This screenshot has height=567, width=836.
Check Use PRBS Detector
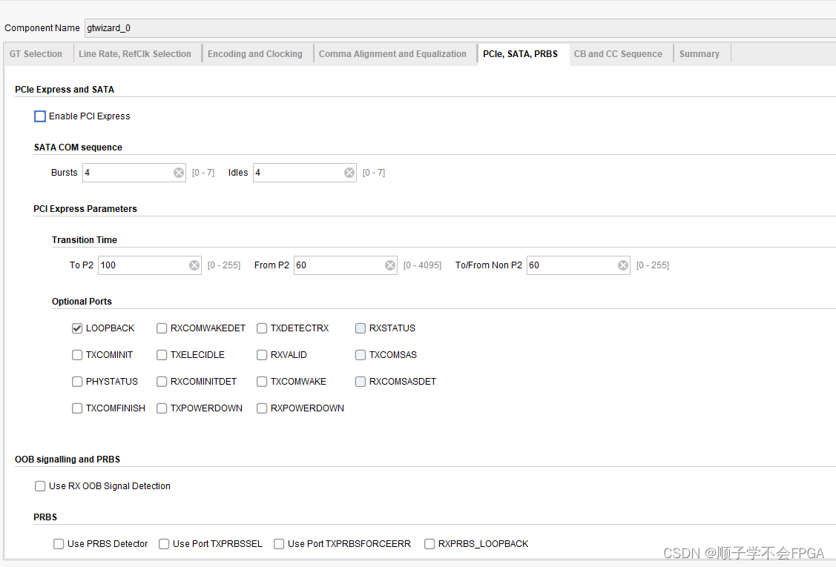59,543
